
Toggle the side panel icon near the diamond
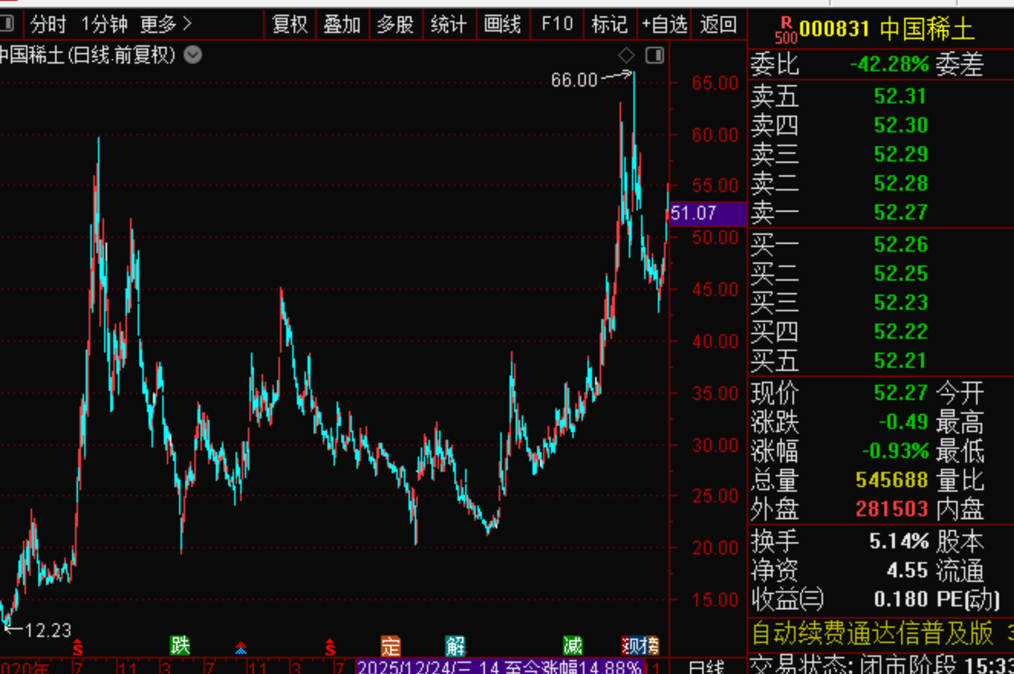[654, 56]
